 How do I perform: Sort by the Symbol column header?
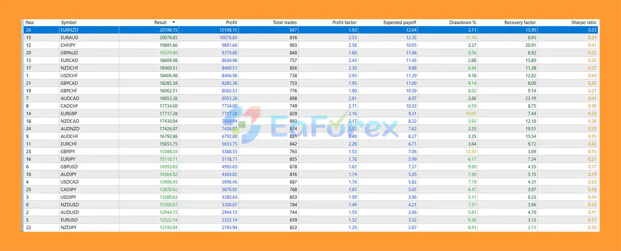pyautogui.click(x=68, y=22)
